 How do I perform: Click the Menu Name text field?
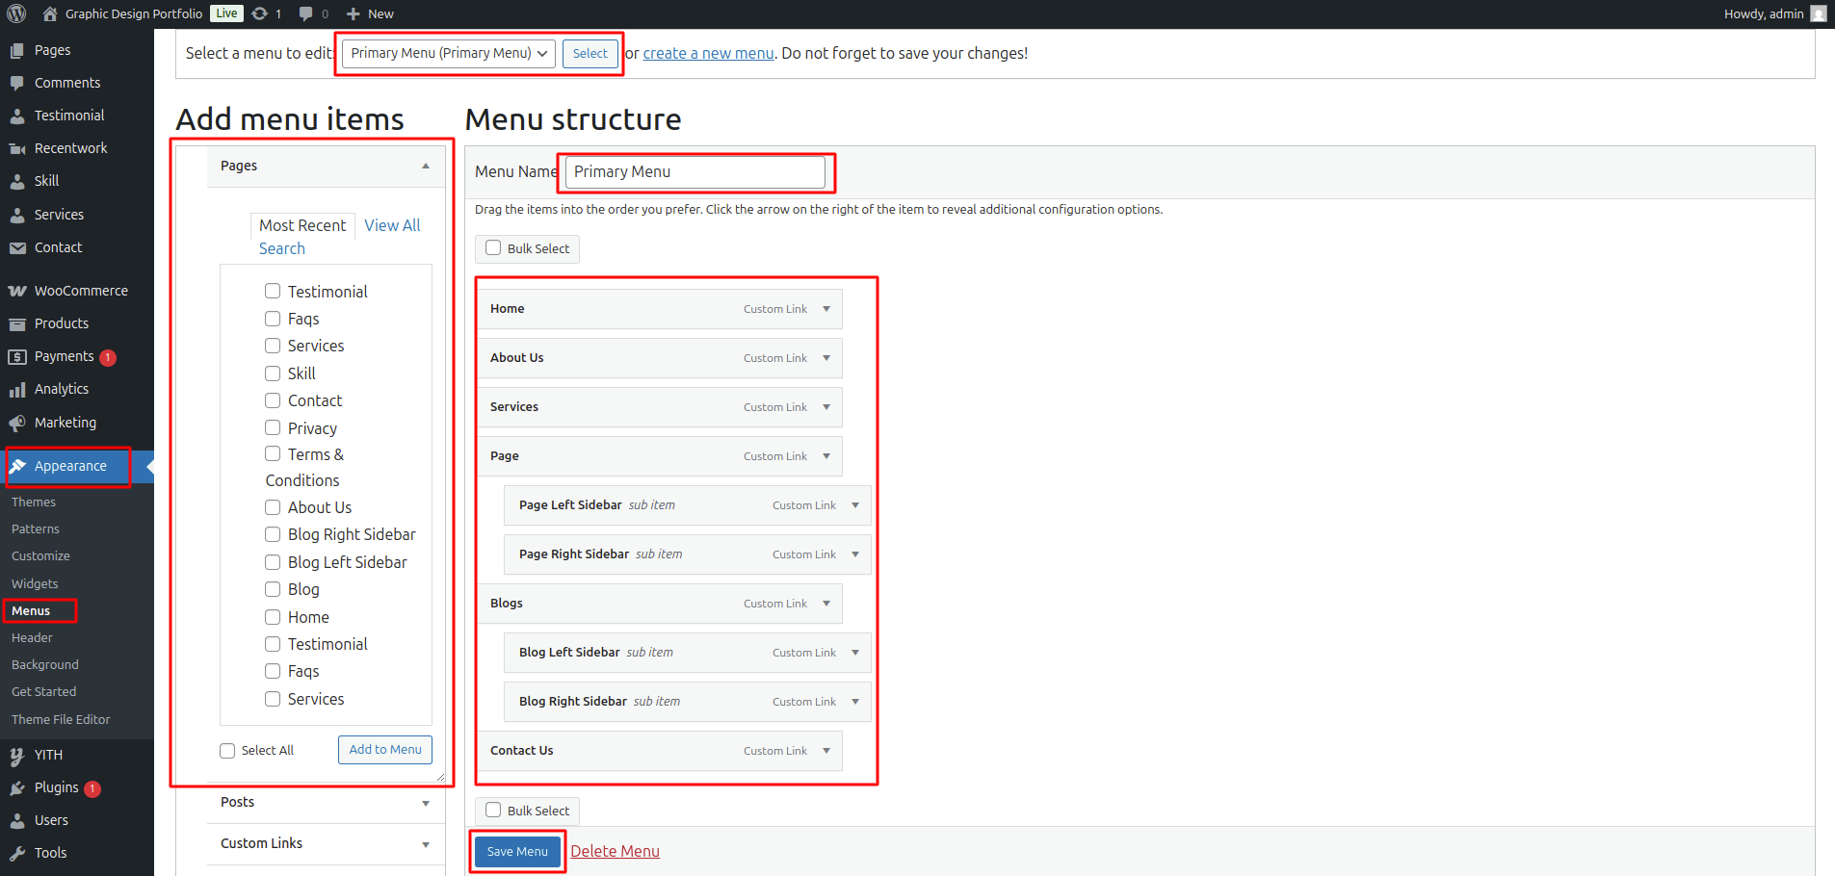(x=695, y=172)
